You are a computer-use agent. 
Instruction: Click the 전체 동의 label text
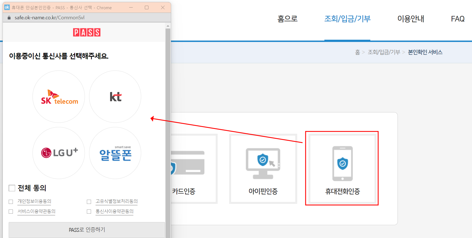point(32,188)
